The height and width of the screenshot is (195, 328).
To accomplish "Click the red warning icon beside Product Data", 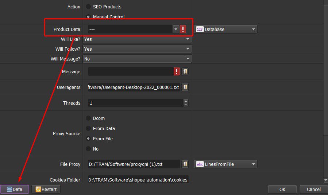I will (x=183, y=29).
